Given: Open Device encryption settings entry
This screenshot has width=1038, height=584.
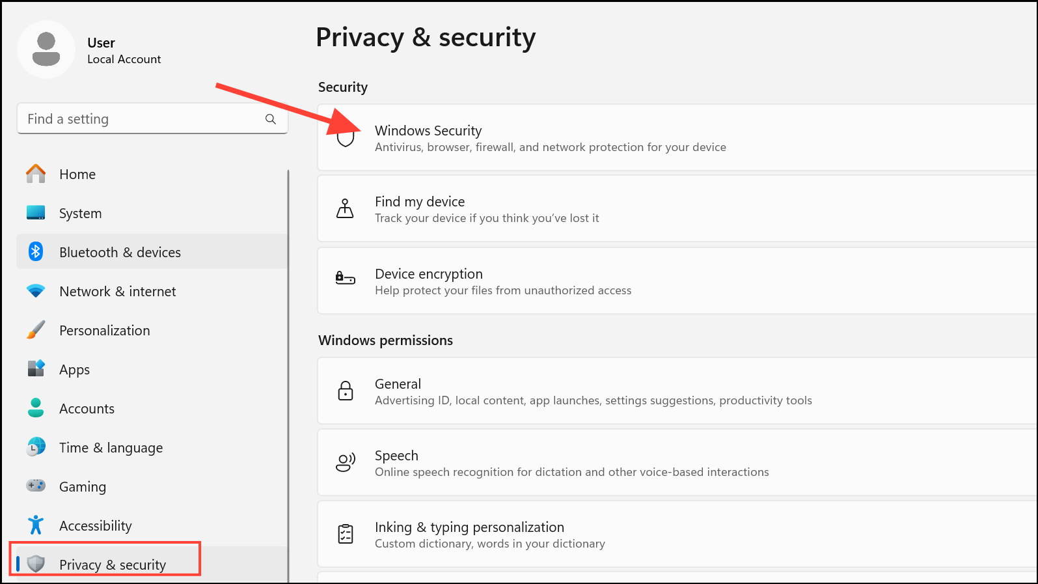Looking at the screenshot, I should 677,281.
